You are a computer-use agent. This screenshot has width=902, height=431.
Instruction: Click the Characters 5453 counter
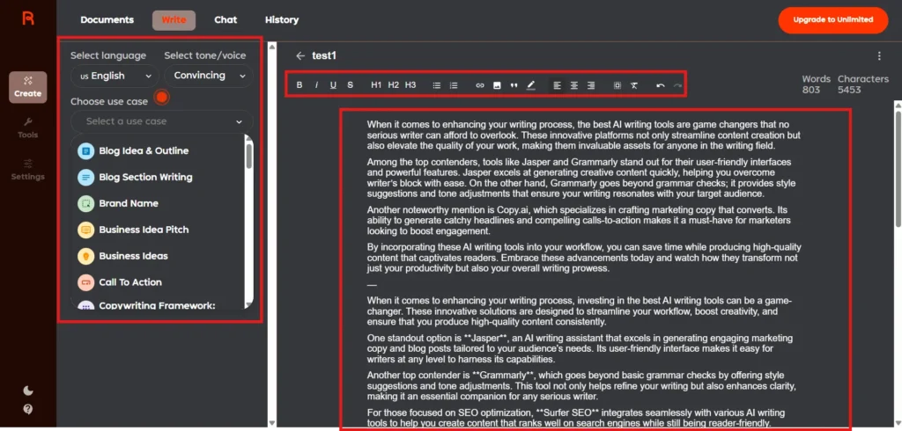863,84
